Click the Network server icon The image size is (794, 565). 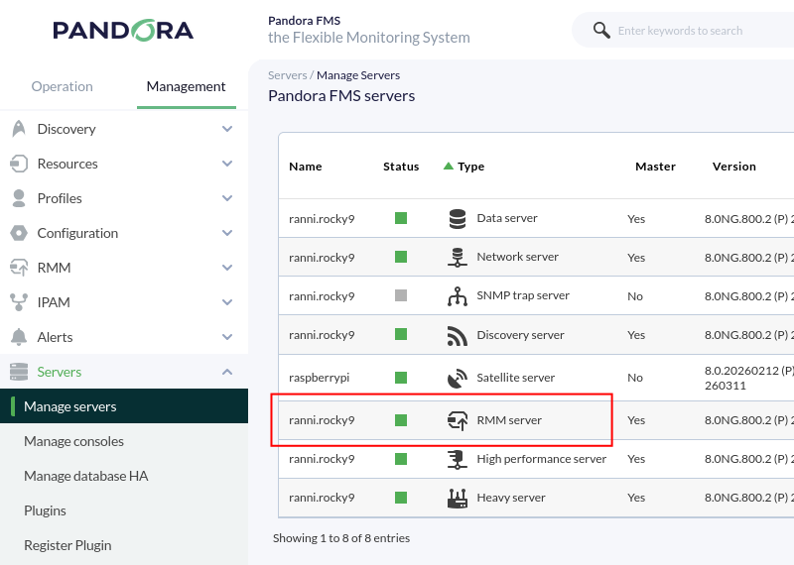[458, 257]
